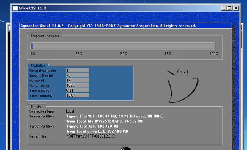This screenshot has width=247, height=150.
Task: Click the 100% marker under progress bar
Action: [x=214, y=54]
